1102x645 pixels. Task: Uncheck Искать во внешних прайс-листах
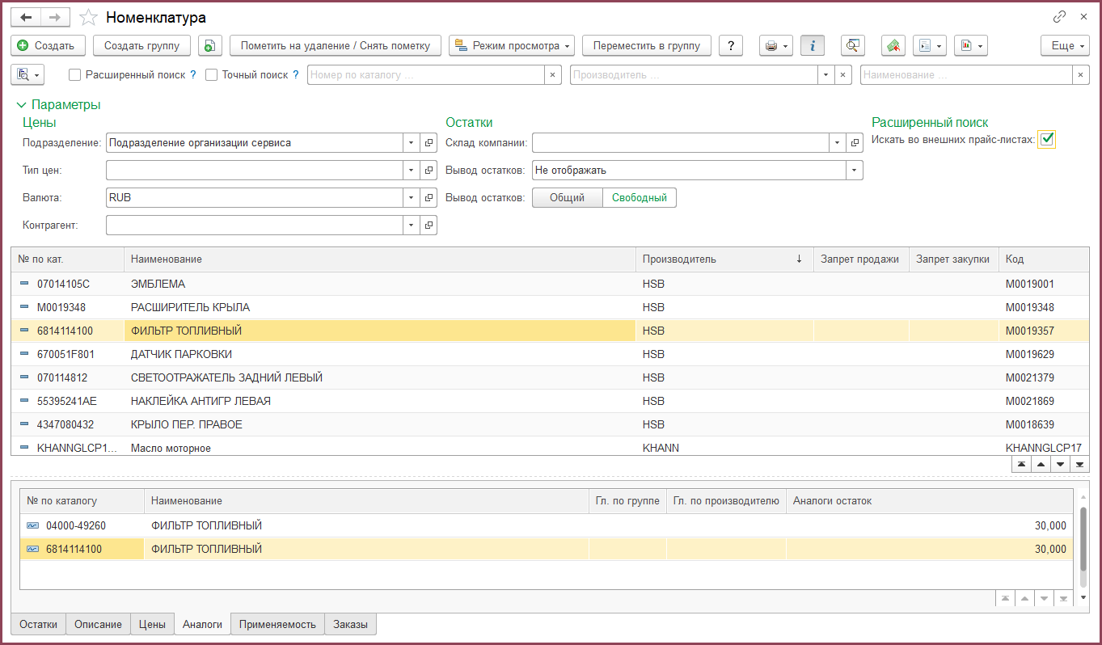pos(1048,139)
